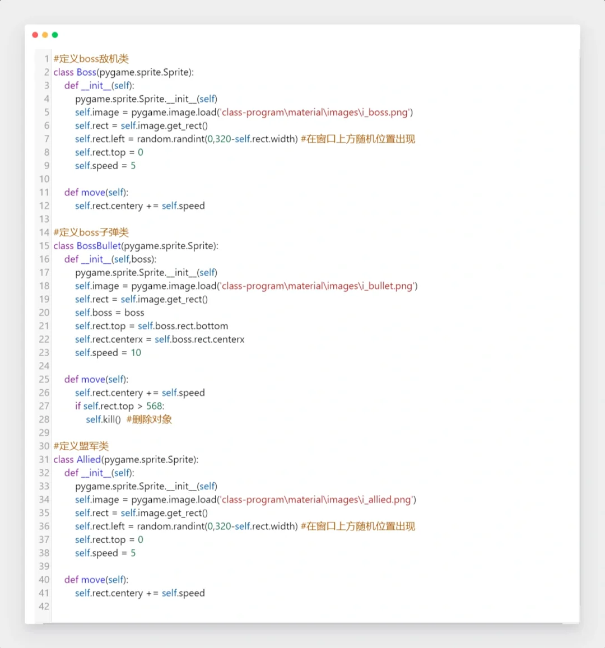Click the i_bullet.png image path string
605x648 pixels.
coord(317,286)
